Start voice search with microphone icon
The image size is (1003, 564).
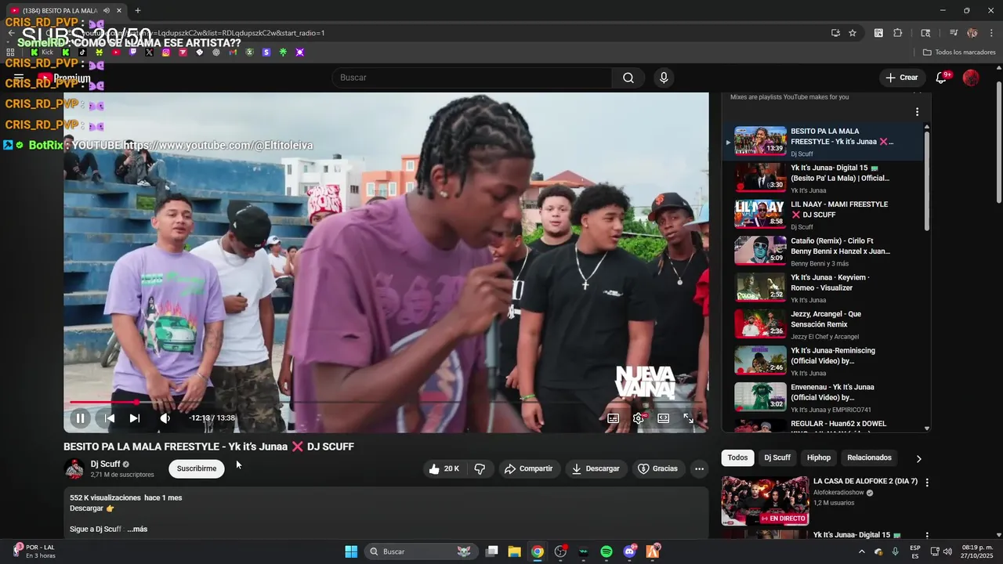click(664, 78)
